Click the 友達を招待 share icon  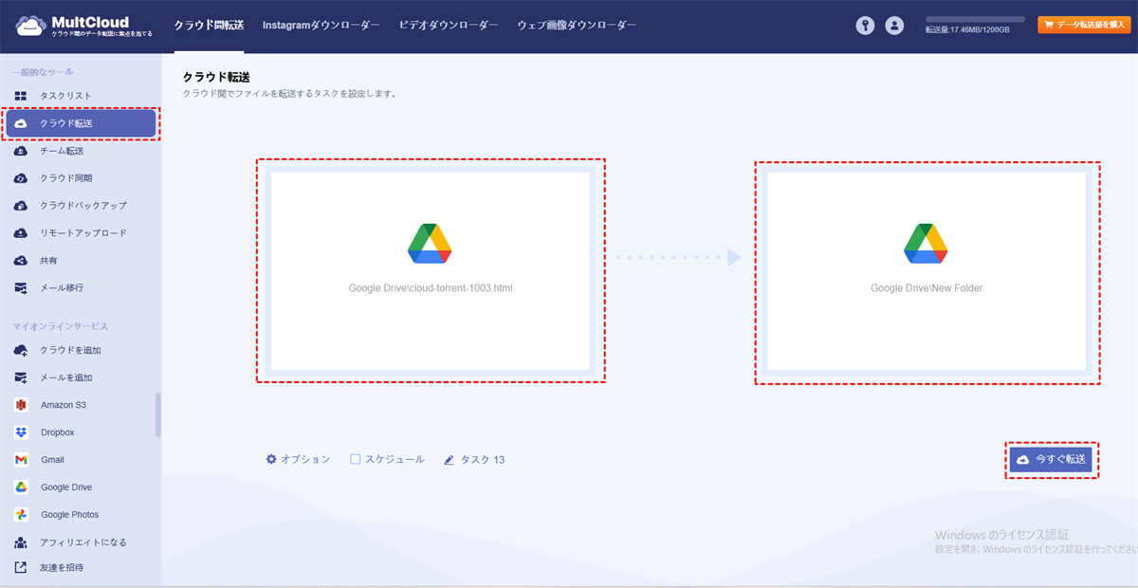(21, 568)
